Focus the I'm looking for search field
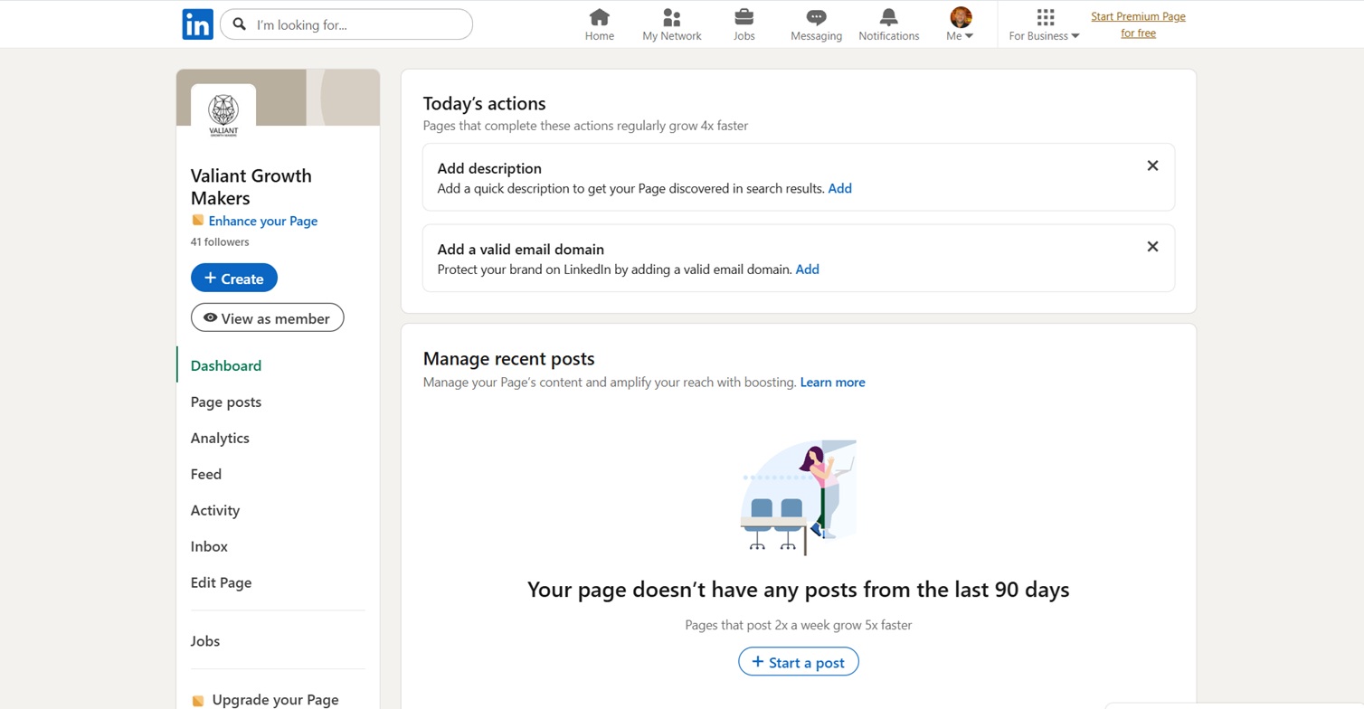The width and height of the screenshot is (1364, 709). (346, 24)
